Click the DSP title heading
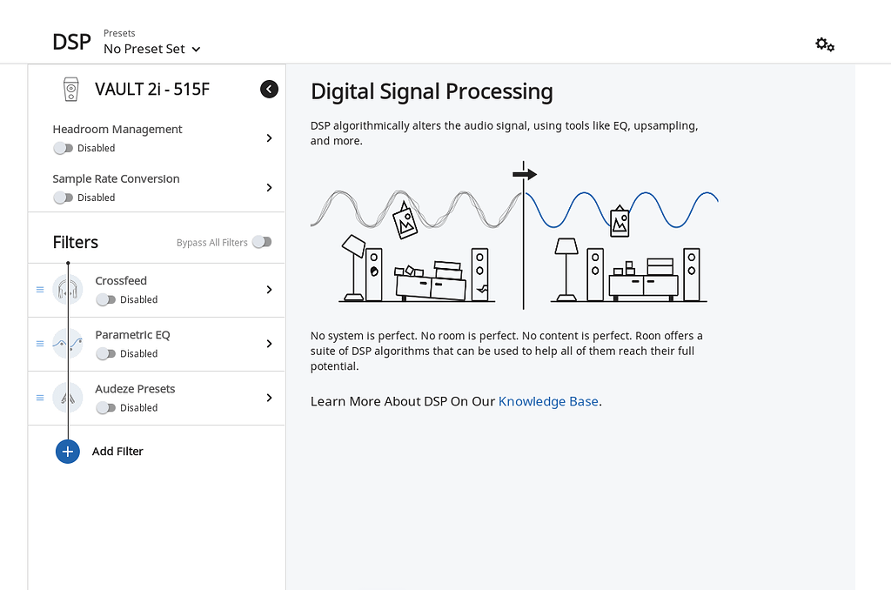The image size is (891, 590). [x=71, y=41]
